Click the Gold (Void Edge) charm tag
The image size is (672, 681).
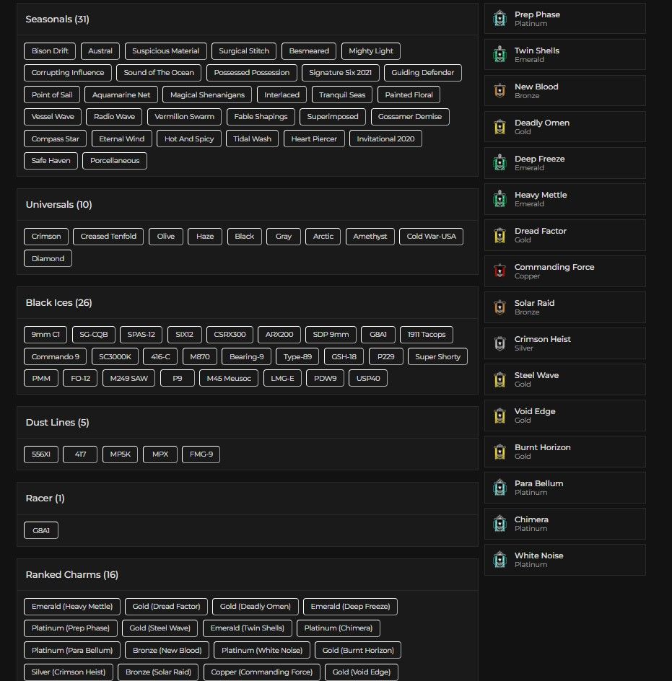pyautogui.click(x=361, y=672)
